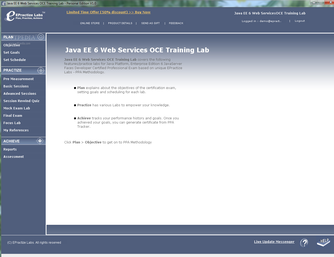Open Reports in the Achieve section
This screenshot has width=334, height=257.
coord(10,149)
